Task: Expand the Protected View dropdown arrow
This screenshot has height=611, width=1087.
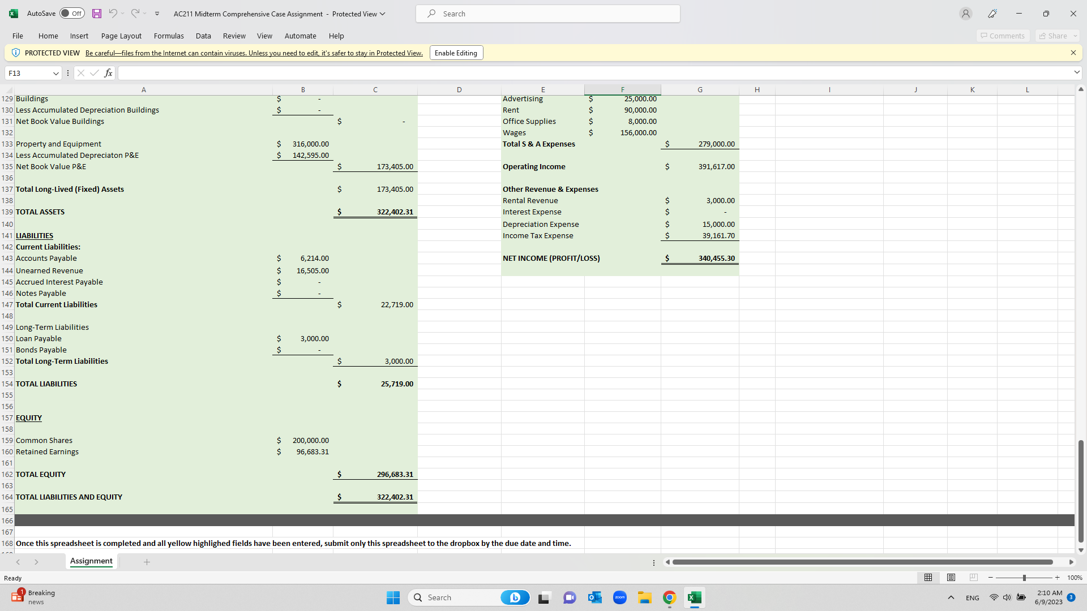Action: [x=383, y=14]
